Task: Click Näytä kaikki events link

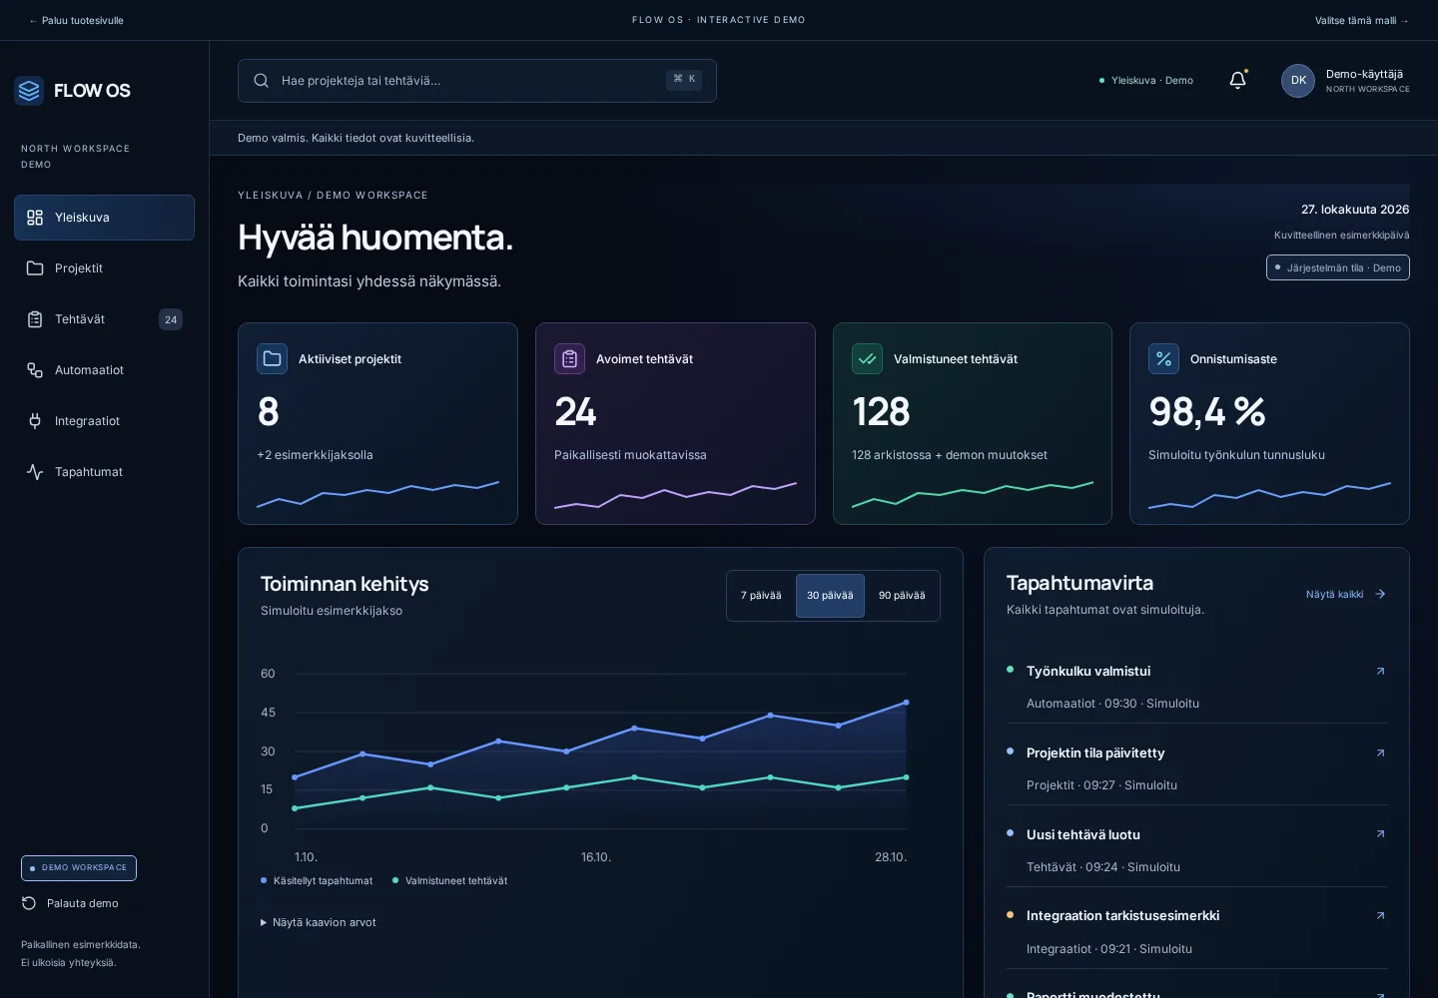Action: 1346,595
